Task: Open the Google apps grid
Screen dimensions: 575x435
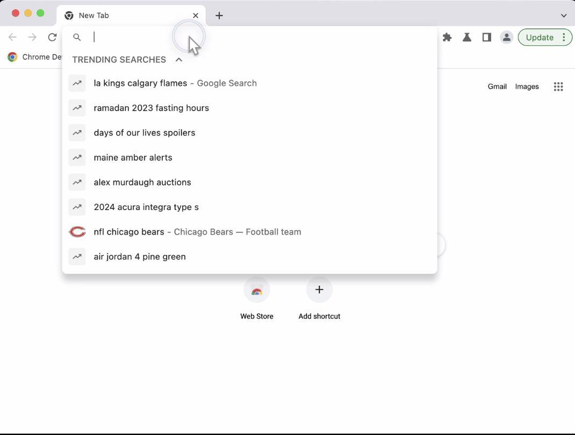Action: point(558,86)
